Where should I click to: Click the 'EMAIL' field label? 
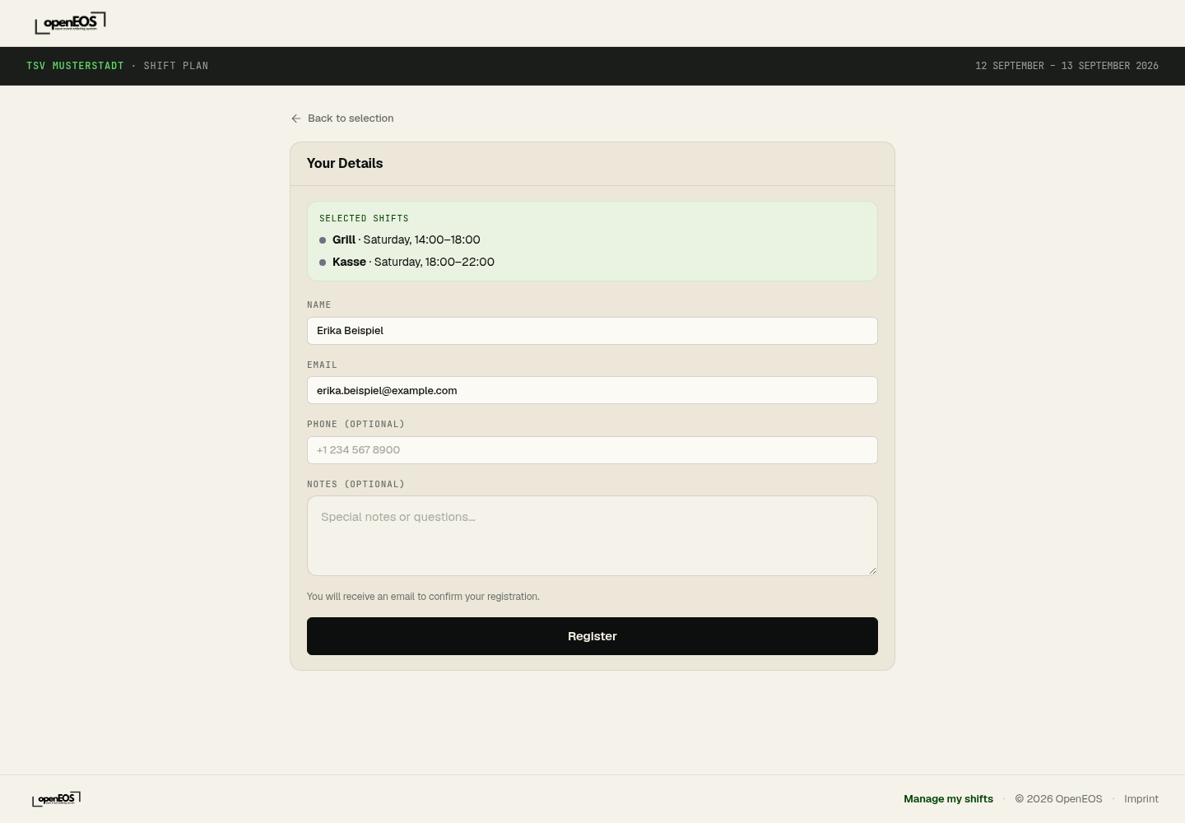[x=322, y=365]
